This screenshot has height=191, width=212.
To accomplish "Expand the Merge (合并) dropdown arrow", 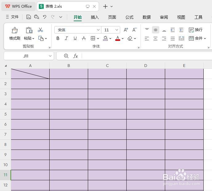I will click(x=205, y=38).
